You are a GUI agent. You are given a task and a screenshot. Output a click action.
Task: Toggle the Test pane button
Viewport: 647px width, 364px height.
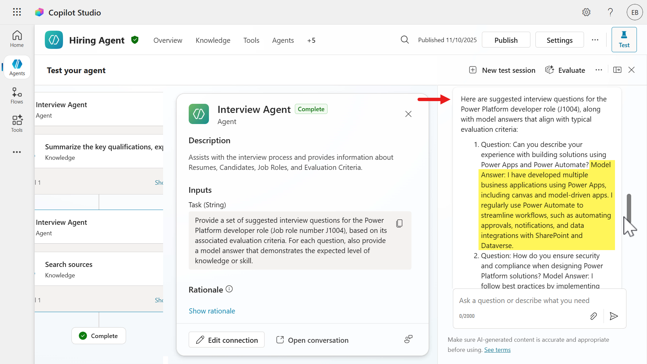[624, 40]
